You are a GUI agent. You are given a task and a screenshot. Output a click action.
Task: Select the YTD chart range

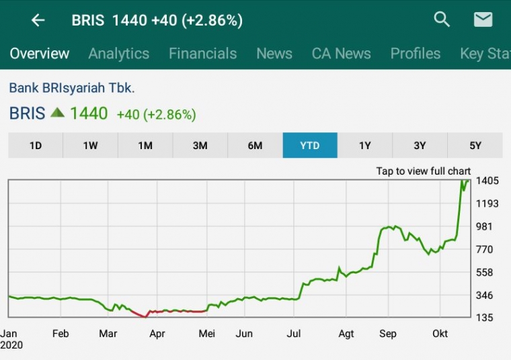pyautogui.click(x=310, y=145)
